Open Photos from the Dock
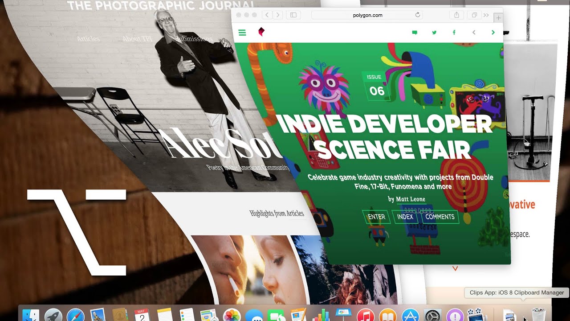The height and width of the screenshot is (321, 570). (x=232, y=315)
